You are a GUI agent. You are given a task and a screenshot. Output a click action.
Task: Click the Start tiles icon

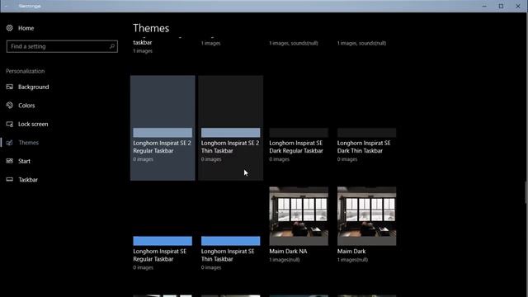(x=9, y=161)
